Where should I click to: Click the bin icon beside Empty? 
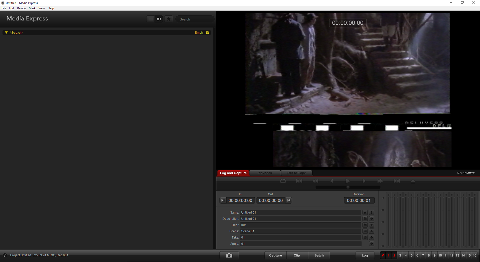(x=207, y=32)
